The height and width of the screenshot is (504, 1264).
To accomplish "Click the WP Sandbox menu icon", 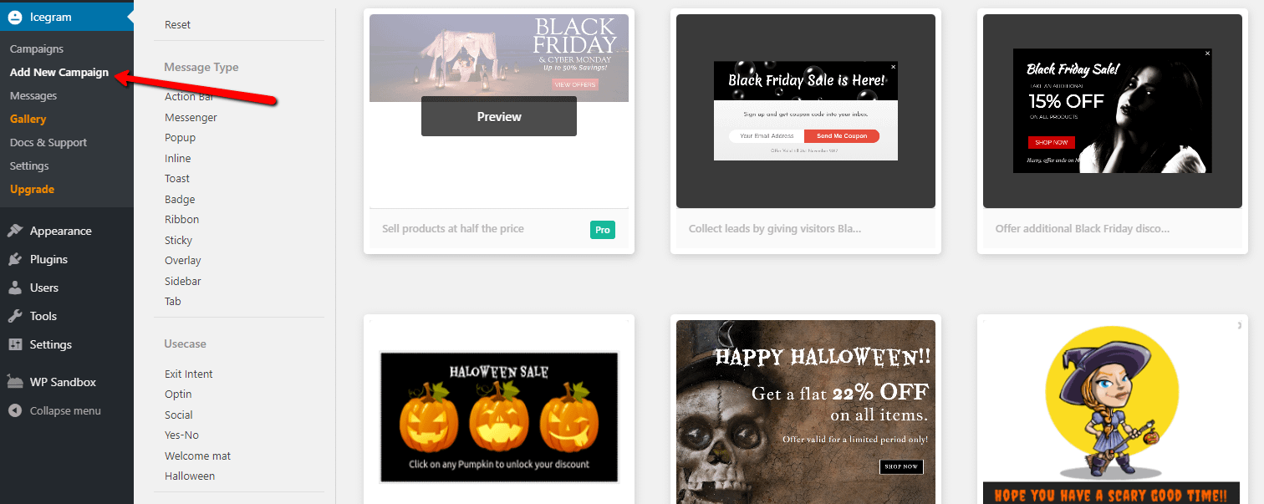I will (15, 382).
